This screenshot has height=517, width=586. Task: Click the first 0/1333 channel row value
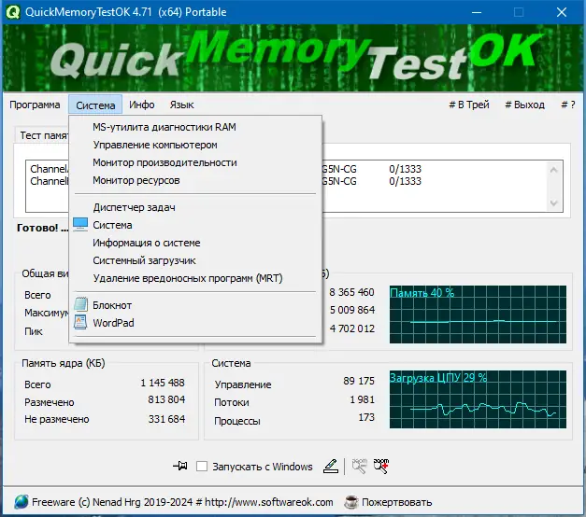tap(405, 169)
